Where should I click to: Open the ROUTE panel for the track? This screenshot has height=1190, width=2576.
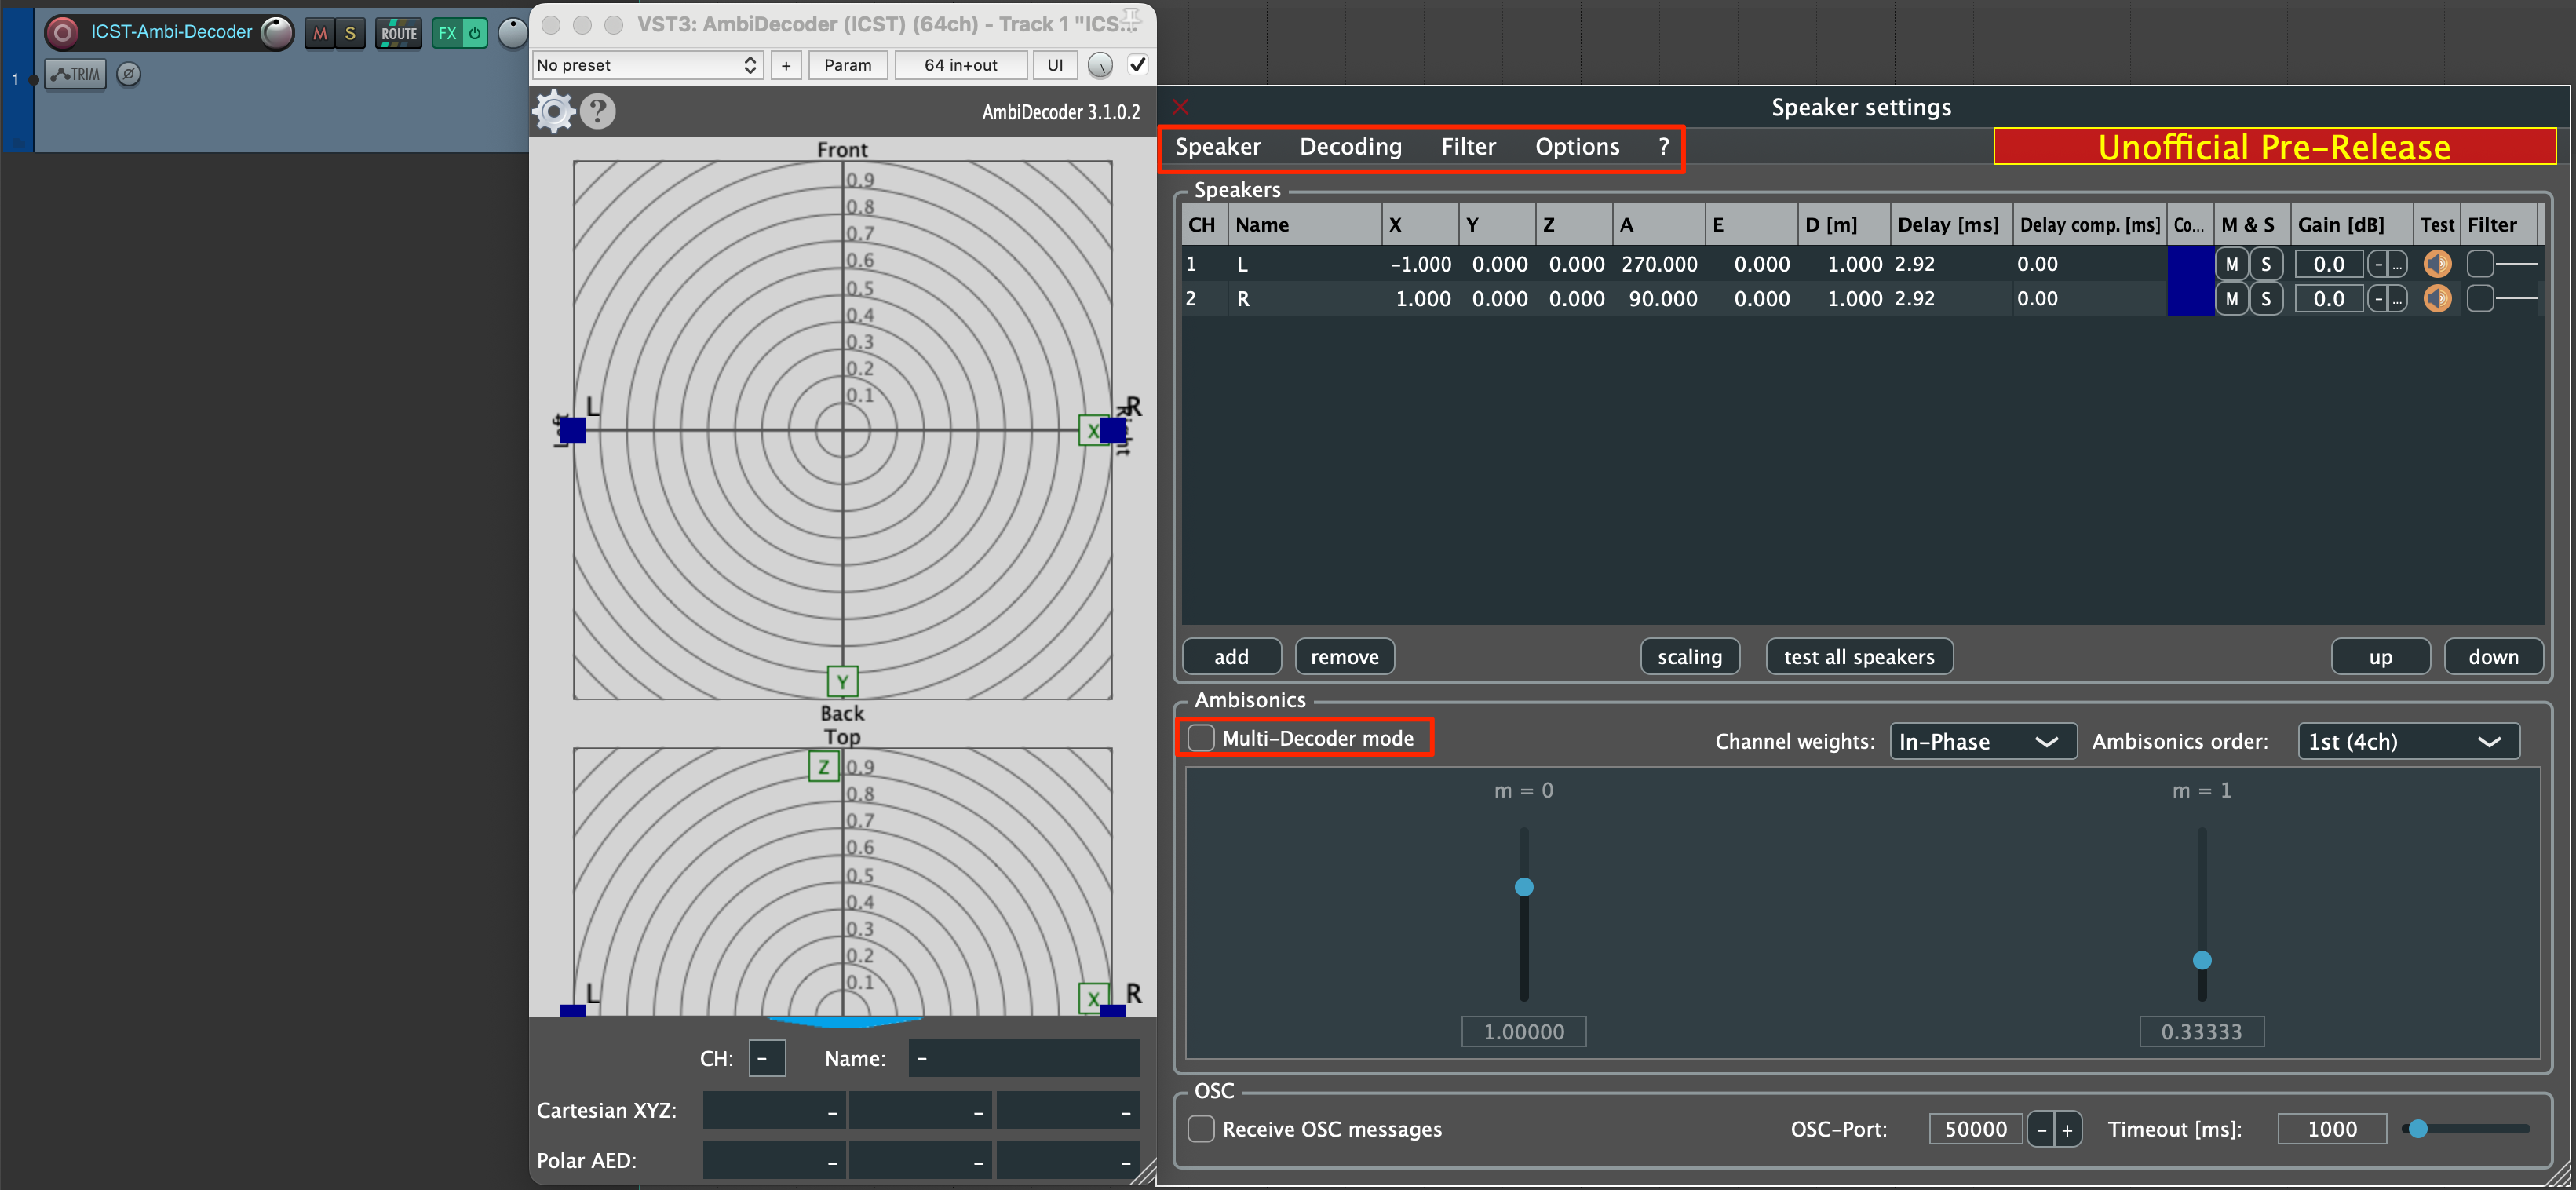pos(398,32)
